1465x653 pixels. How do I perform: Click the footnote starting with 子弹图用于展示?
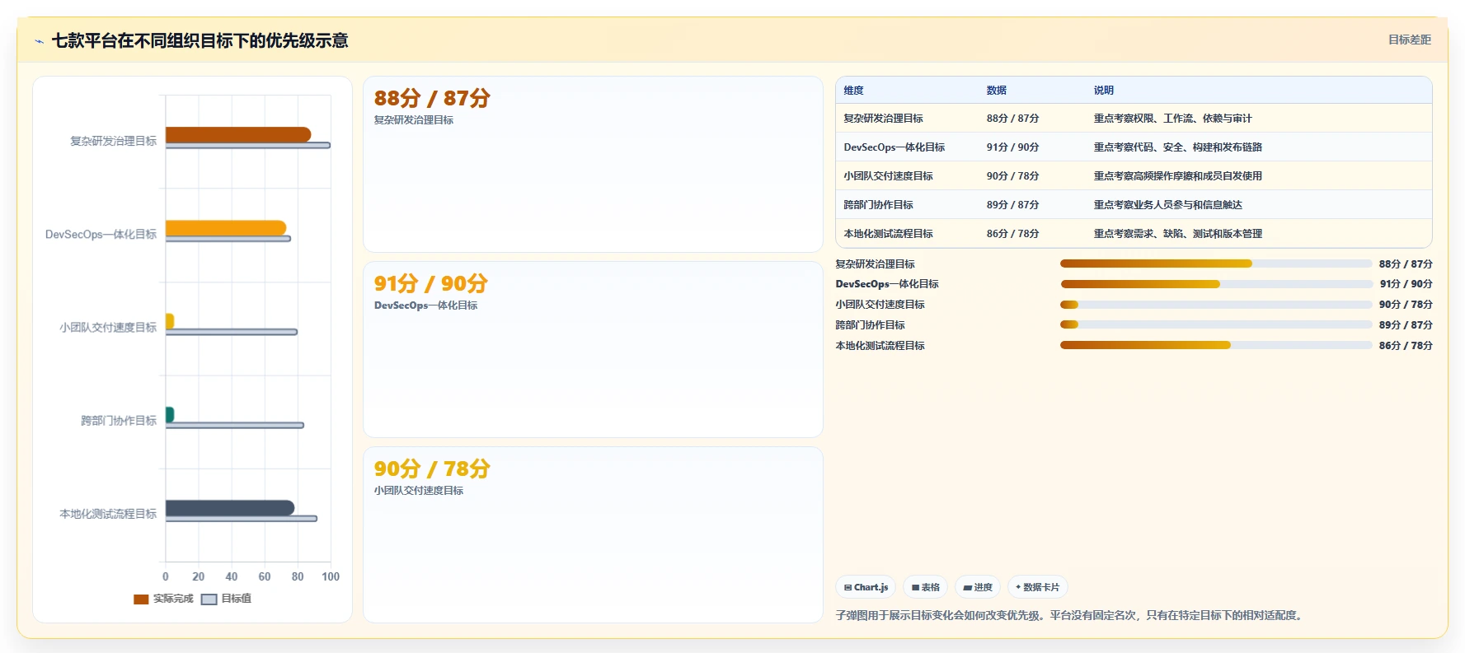pos(1071,615)
